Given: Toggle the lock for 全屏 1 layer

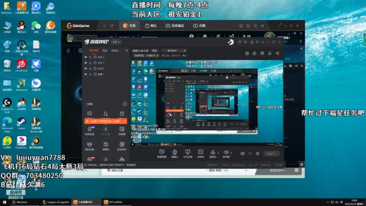Looking at the screenshot, I should (x=90, y=74).
